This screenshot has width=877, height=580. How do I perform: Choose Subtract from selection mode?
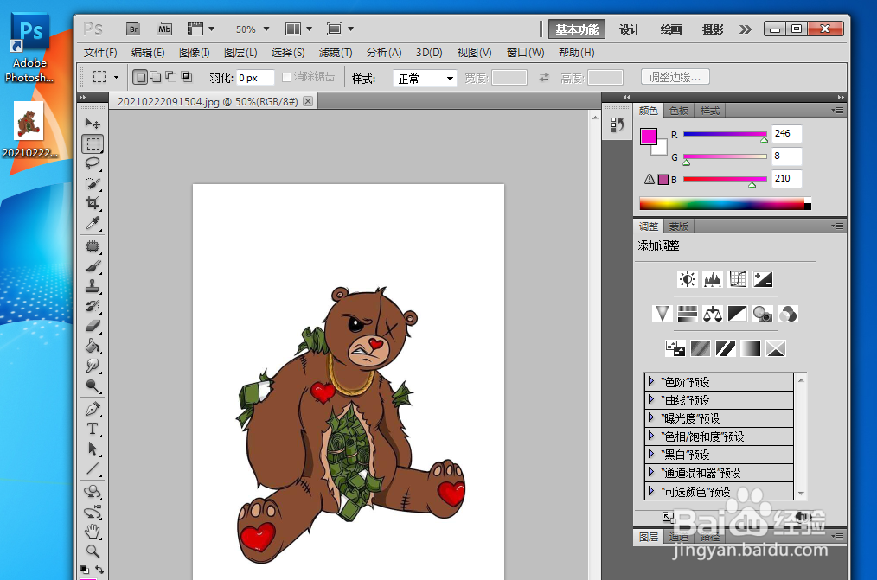click(x=170, y=77)
